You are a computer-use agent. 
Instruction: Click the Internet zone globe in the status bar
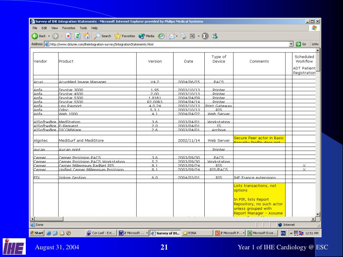point(280,225)
